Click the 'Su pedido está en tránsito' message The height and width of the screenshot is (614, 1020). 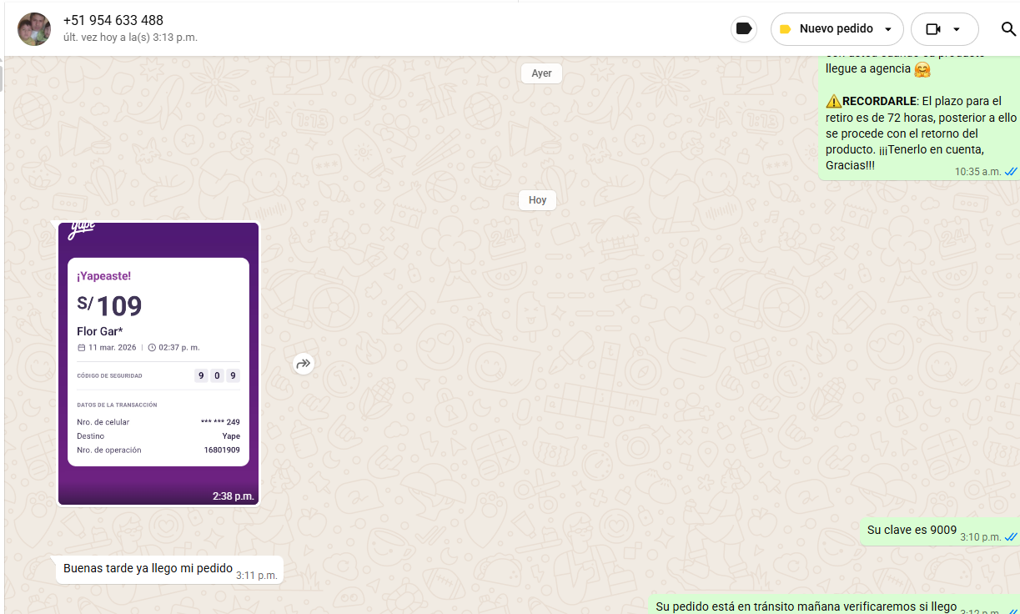806,606
